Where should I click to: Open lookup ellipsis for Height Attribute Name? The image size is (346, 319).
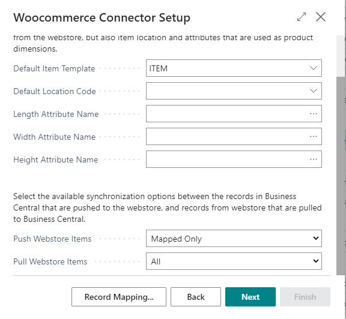[314, 159]
